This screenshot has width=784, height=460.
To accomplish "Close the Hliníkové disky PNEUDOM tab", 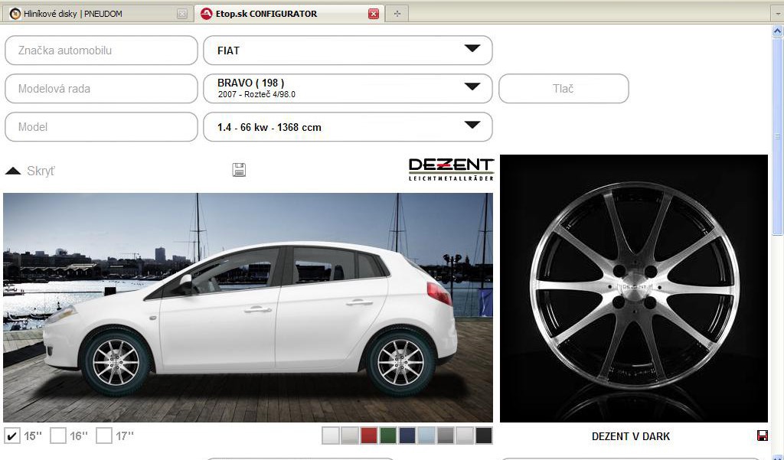I will click(181, 14).
